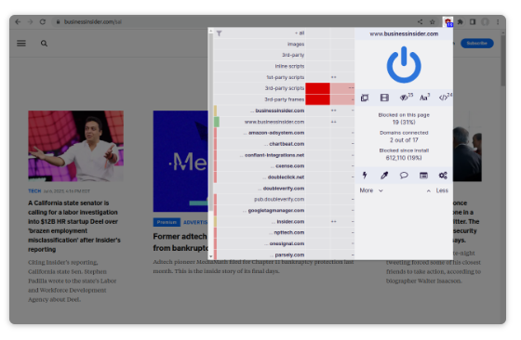Viewport: 521px width, 340px height.
Task: Click the uBlock Origin extension icon
Action: (x=448, y=22)
